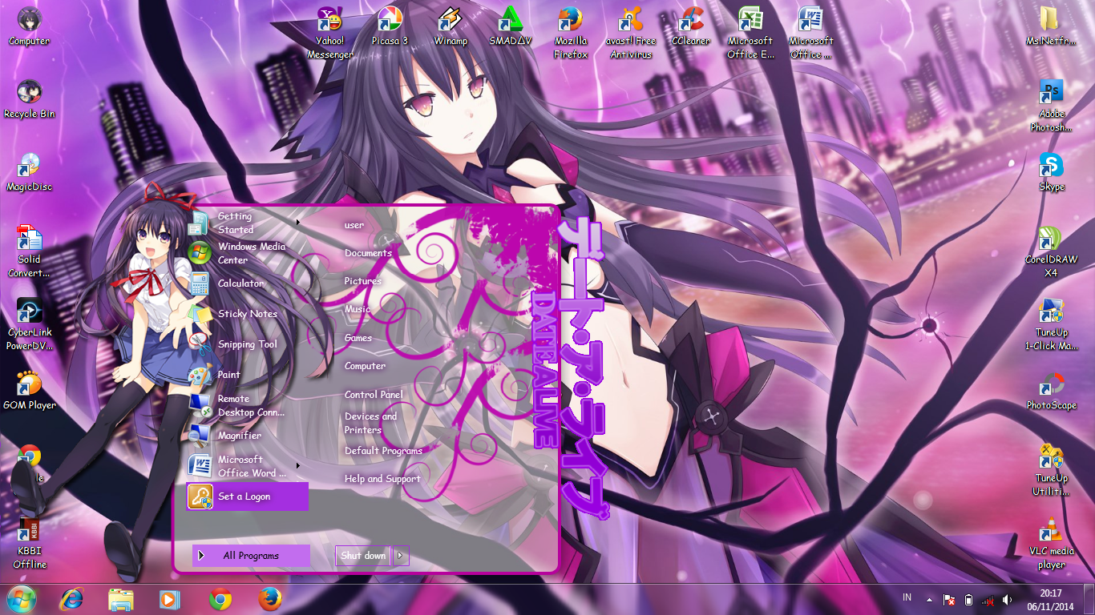Show hidden icons in the system tray
Viewport: 1095px width, 615px height.
pyautogui.click(x=929, y=600)
